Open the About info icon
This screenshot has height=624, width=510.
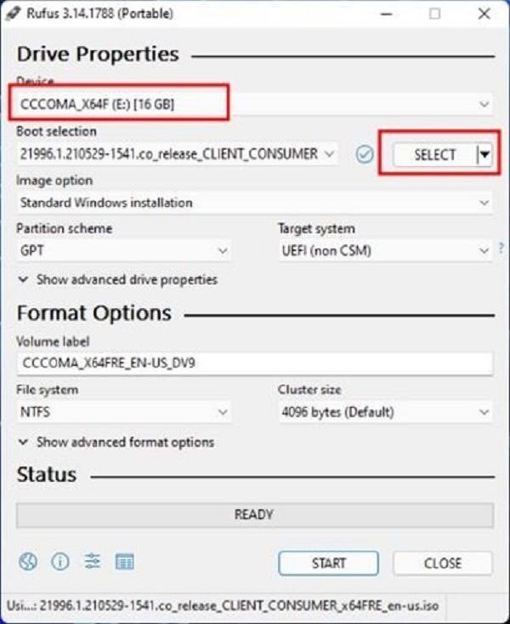pos(60,562)
